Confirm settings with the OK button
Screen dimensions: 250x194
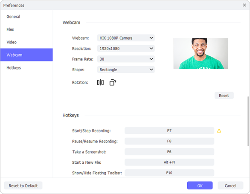[200, 185]
